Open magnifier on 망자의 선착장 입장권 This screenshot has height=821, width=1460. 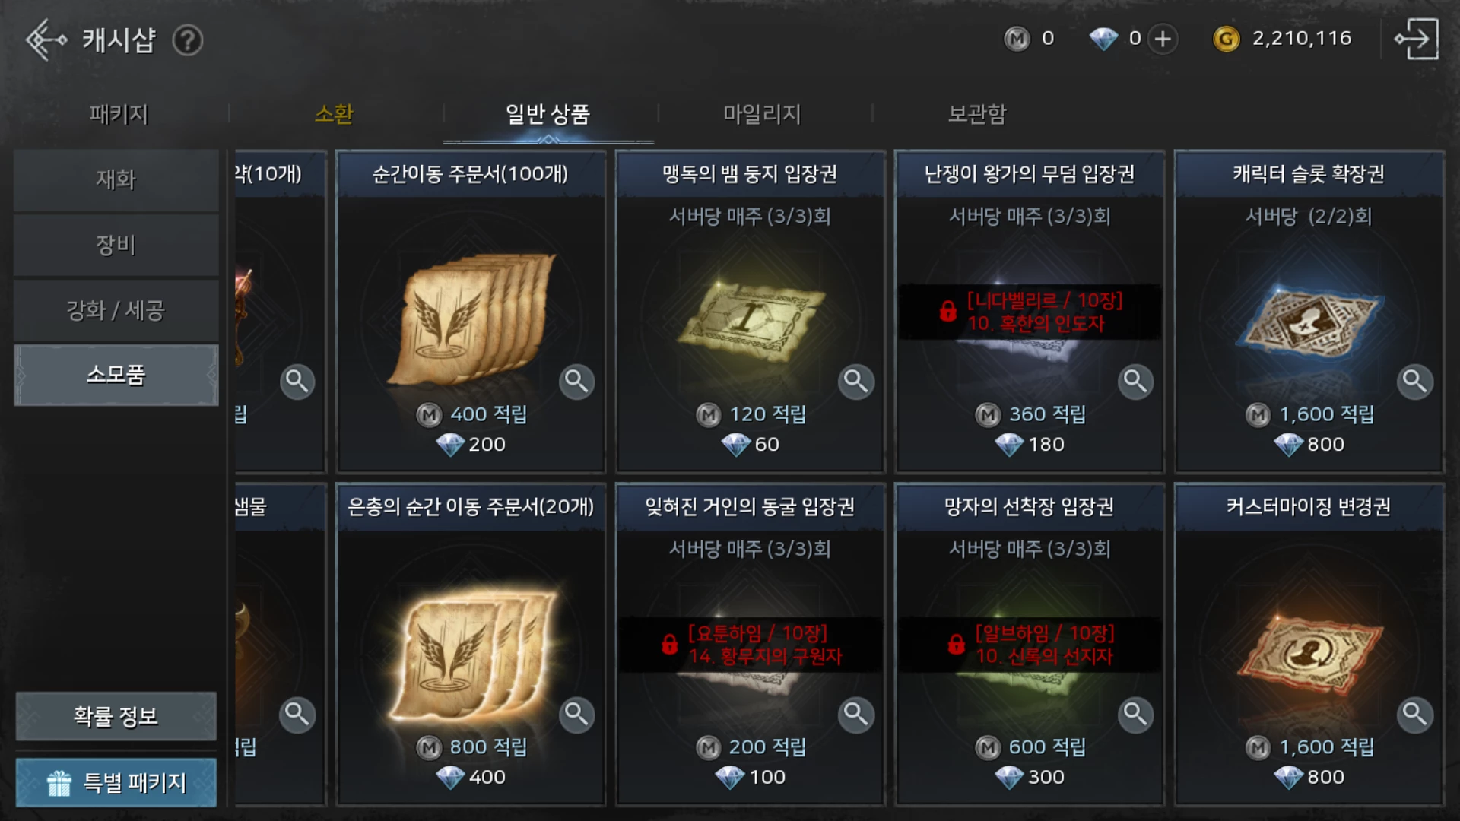[x=1135, y=715]
